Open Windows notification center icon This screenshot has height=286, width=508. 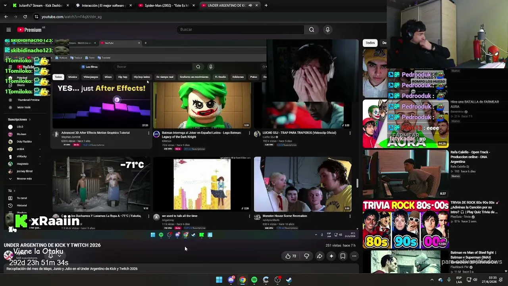[501, 280]
